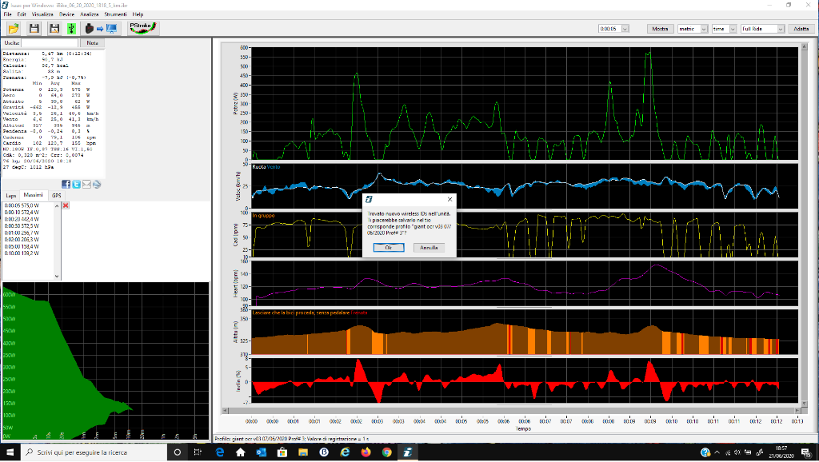Screen dimensions: 819x462
Task: Open Firefox from the Windows taskbar
Action: coord(366,452)
